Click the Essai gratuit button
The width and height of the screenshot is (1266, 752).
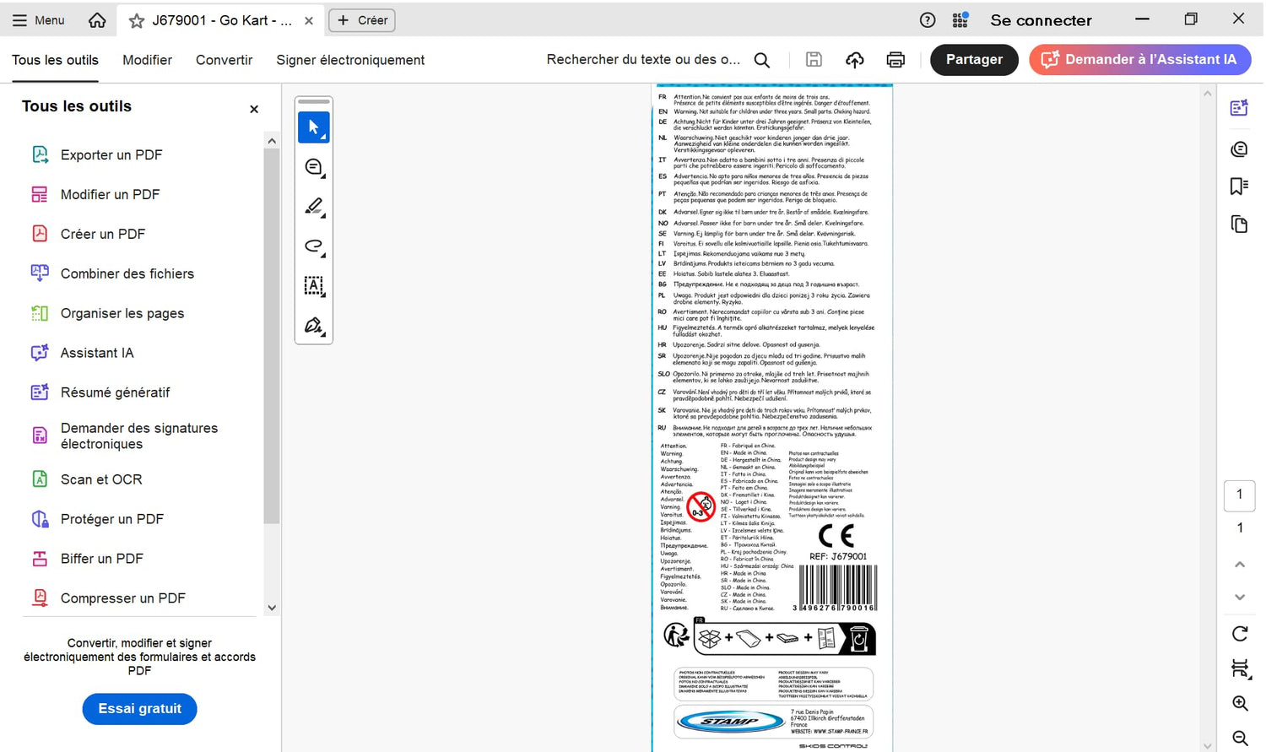tap(139, 709)
